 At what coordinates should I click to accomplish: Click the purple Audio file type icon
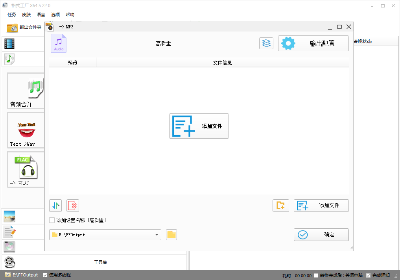pyautogui.click(x=59, y=43)
